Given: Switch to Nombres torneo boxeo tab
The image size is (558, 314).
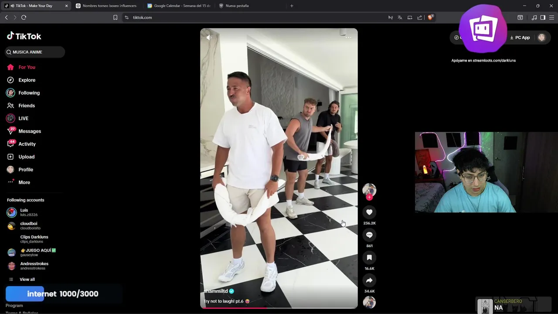Looking at the screenshot, I should click(106, 6).
